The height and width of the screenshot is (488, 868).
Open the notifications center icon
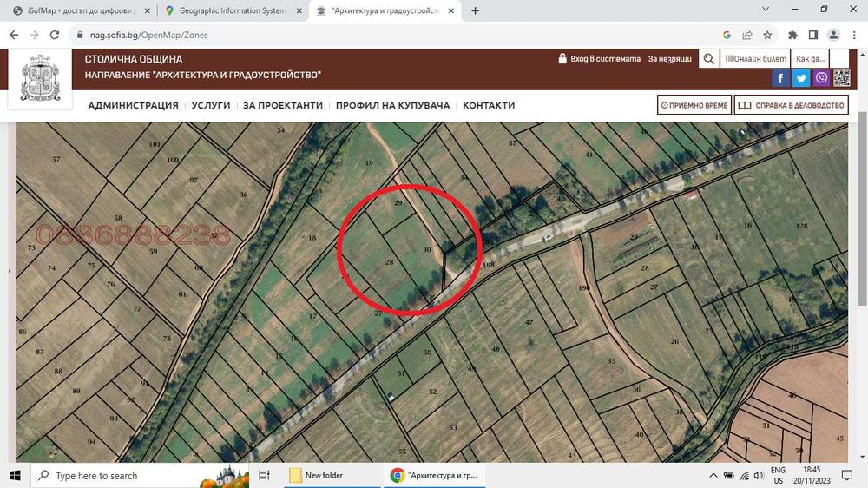pyautogui.click(x=847, y=475)
